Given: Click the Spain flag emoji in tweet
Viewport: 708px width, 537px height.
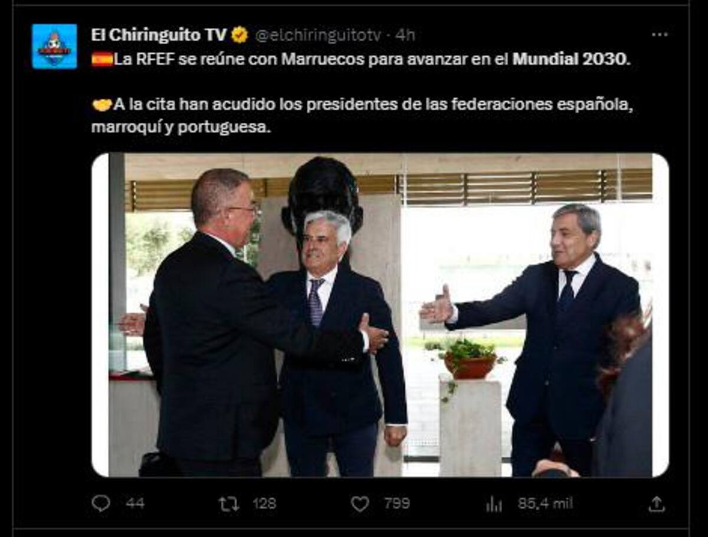Looking at the screenshot, I should tap(102, 60).
